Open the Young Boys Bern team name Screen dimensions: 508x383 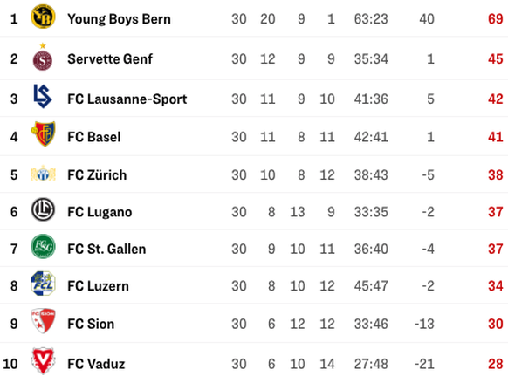(119, 19)
